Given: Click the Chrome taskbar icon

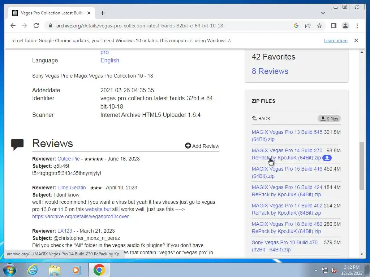Looking at the screenshot, I should coord(99,270).
